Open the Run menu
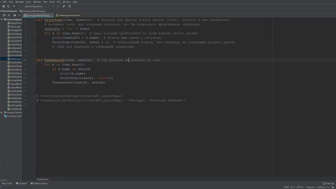Screen dimensions: 336x189 click(45, 2)
